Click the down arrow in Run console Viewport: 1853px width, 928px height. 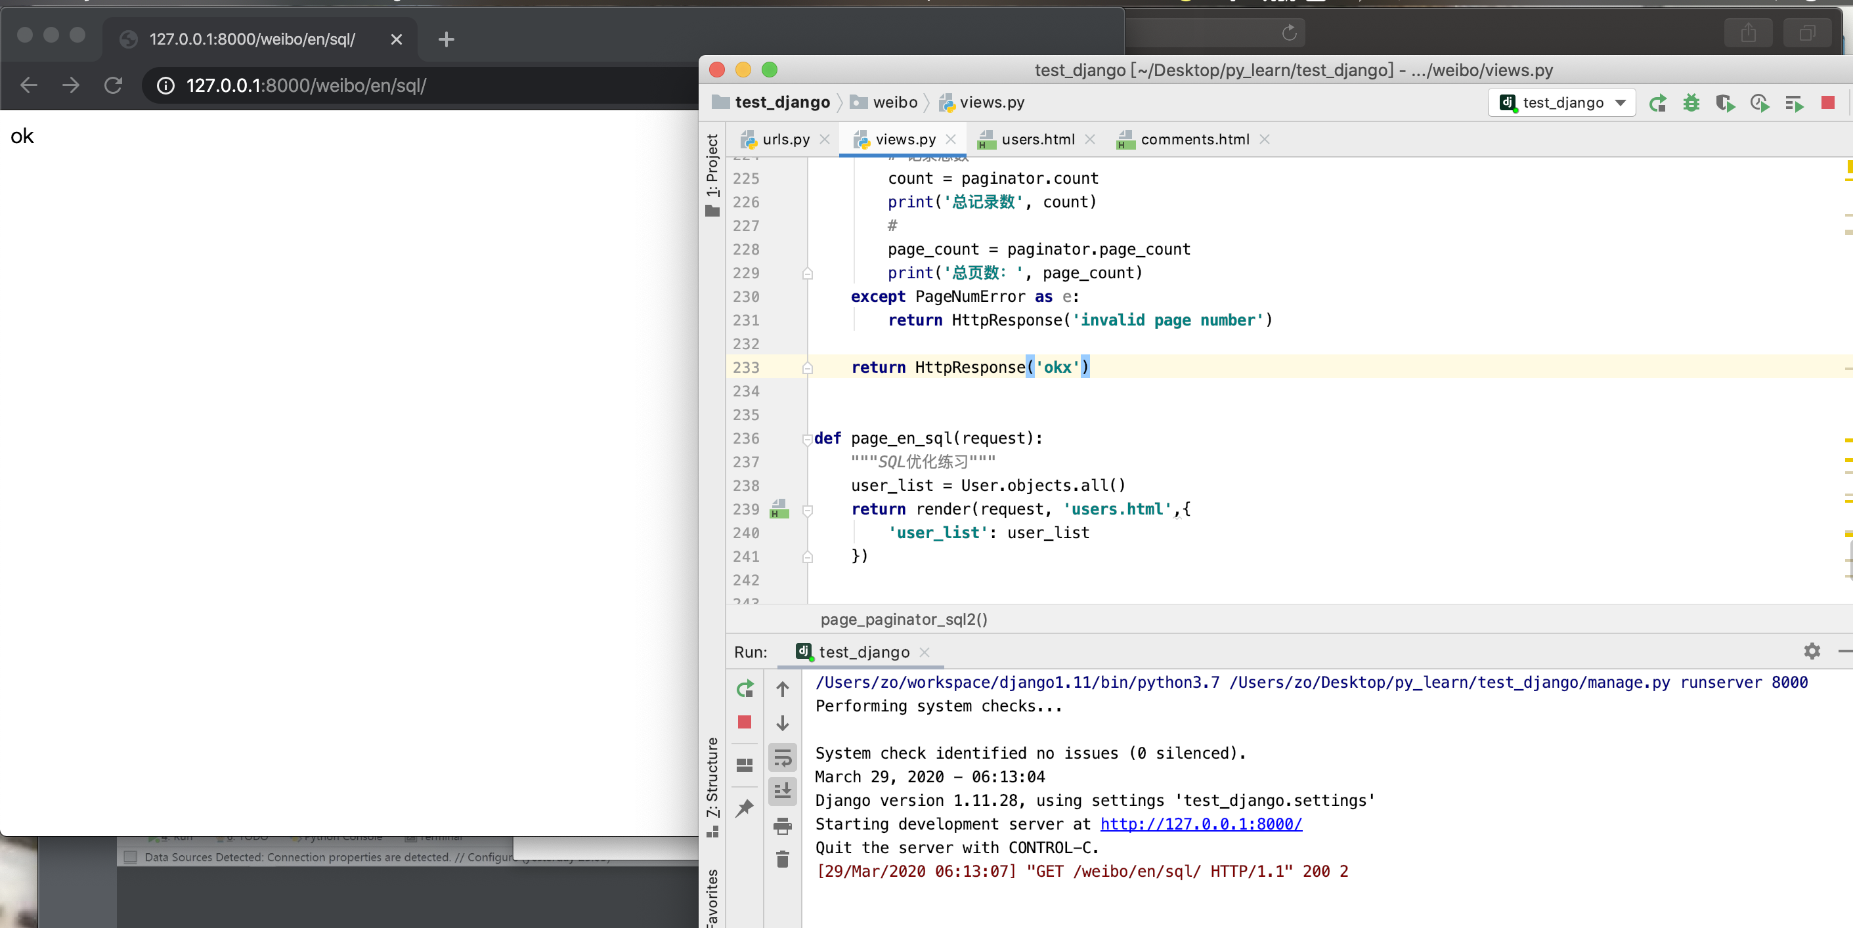(x=783, y=723)
